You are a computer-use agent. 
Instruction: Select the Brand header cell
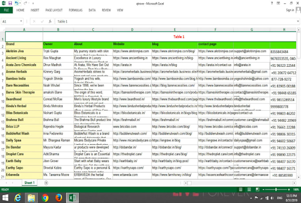coord(24,45)
